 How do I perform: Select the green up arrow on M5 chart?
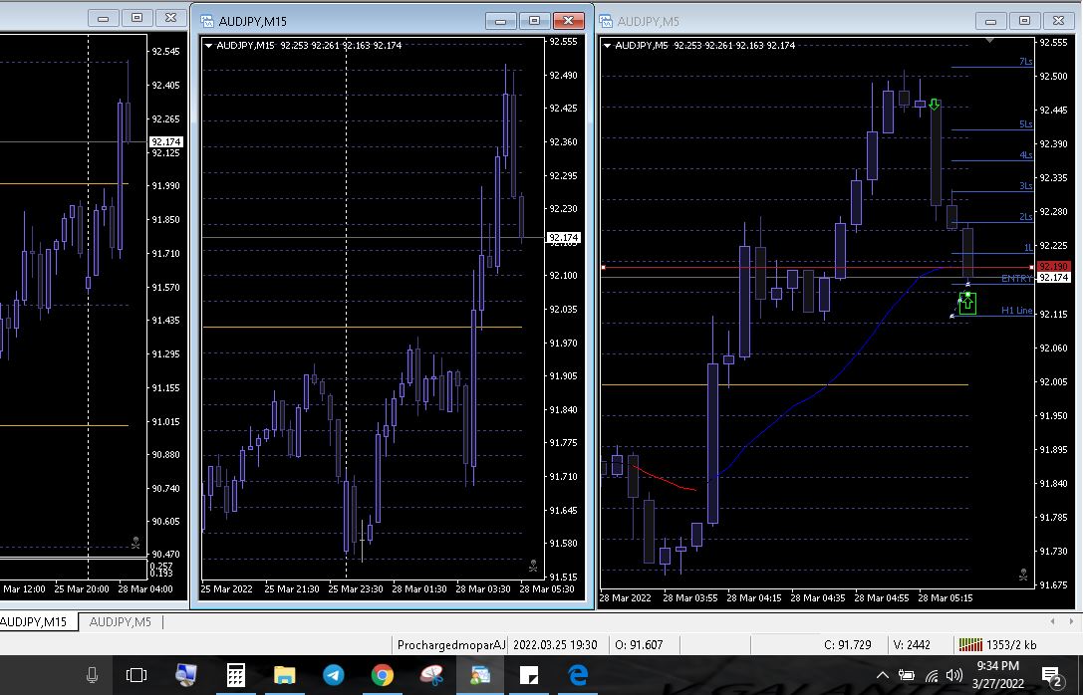(967, 303)
